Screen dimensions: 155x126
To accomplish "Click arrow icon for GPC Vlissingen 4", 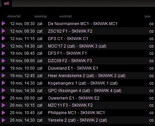I will pyautogui.click(x=3, y=90).
